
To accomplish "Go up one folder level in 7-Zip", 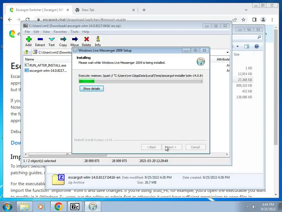I will [x=26, y=52].
